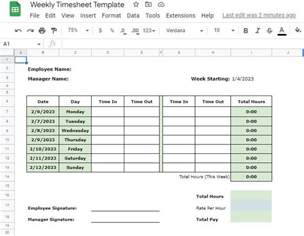The image size is (304, 236).
Task: Select the Total Hours (This Week) value cell
Action: 251,177
